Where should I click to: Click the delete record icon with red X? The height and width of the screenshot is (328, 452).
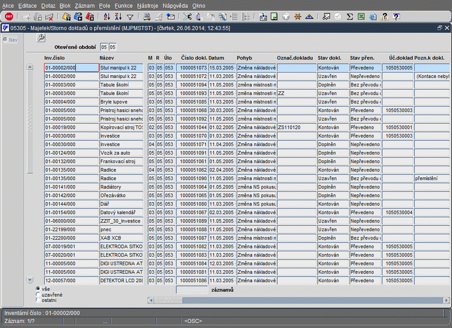(x=49, y=17)
